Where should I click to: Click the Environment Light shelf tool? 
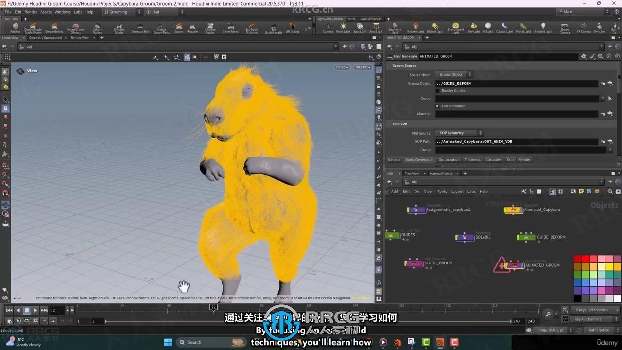tap(455, 28)
